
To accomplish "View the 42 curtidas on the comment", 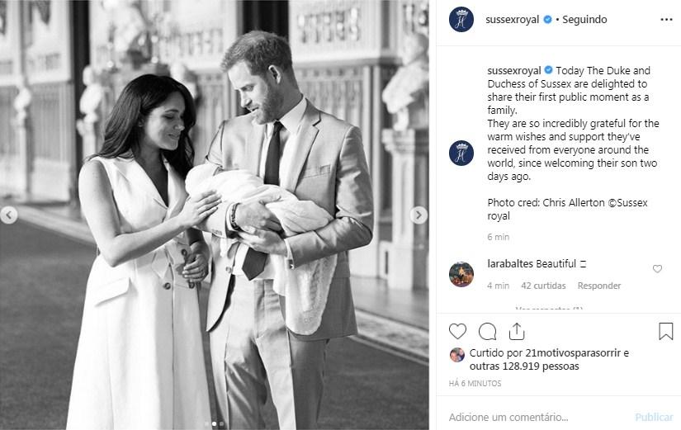I will [x=543, y=286].
